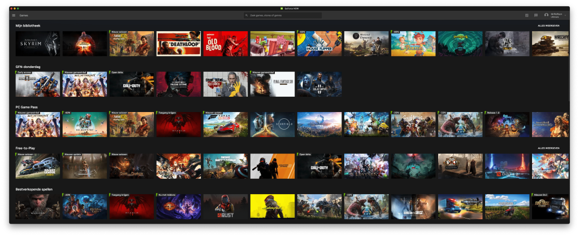Open the Counter-Strike tile

[x=273, y=166]
